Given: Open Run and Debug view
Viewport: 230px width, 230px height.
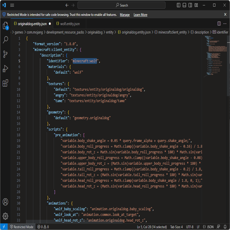Looking at the screenshot, I should tap(5, 69).
